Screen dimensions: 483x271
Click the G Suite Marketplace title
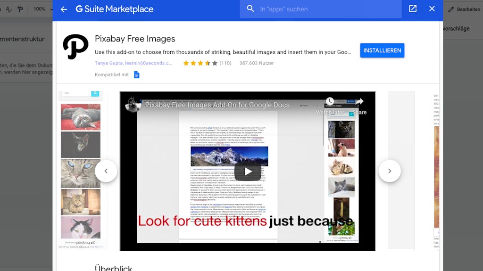[115, 9]
